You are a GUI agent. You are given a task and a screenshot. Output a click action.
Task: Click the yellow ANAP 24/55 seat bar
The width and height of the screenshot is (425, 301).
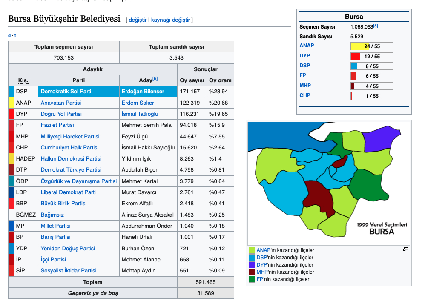point(371,46)
